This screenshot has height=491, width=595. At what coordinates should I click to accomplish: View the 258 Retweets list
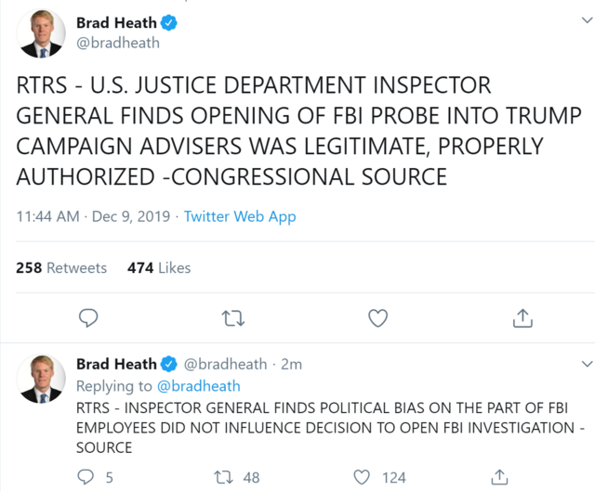61,267
